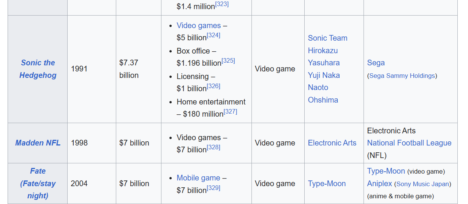Open the Yuji Naka link
Image resolution: width=468 pixels, height=204 pixels.
(x=324, y=75)
